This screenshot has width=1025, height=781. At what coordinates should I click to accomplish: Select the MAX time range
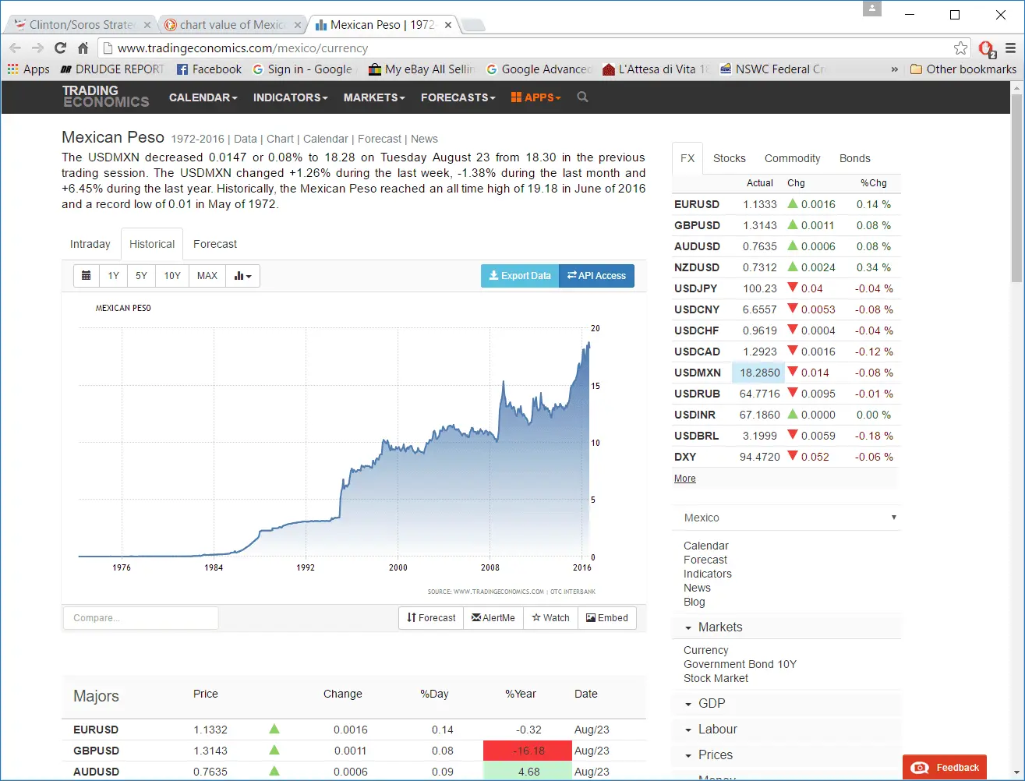coord(207,276)
